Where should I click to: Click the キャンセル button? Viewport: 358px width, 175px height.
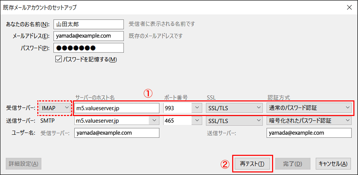click(333, 164)
